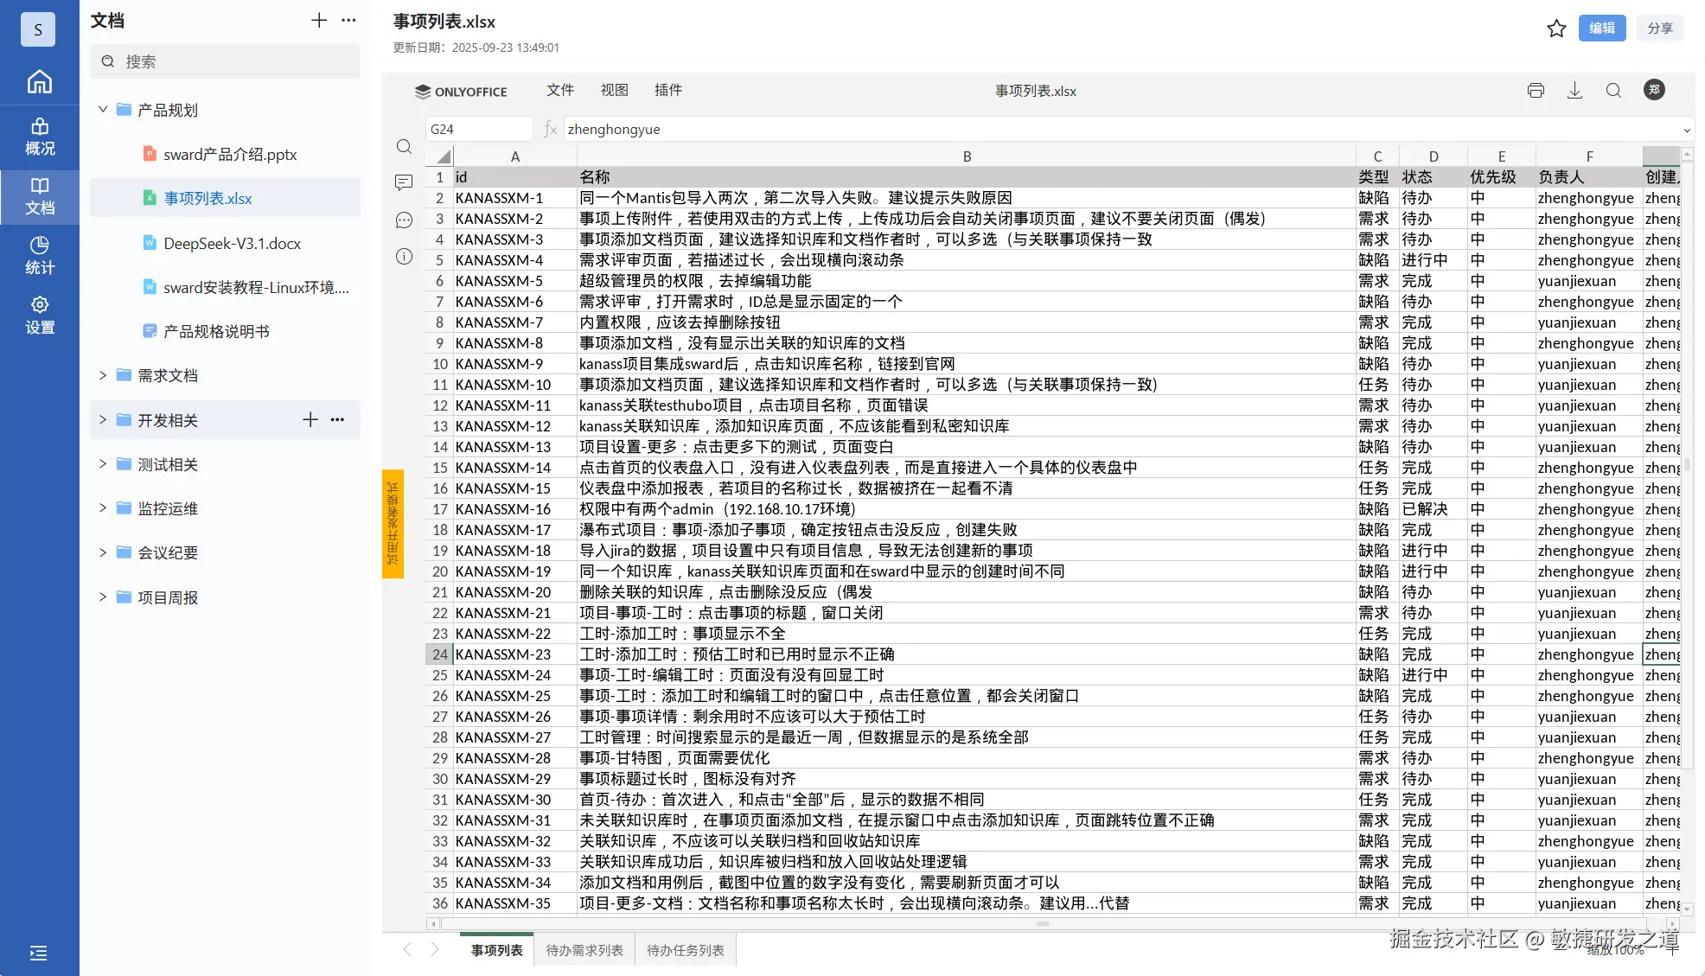
Task: Add new item inside 开发相关 folder
Action: pos(310,420)
